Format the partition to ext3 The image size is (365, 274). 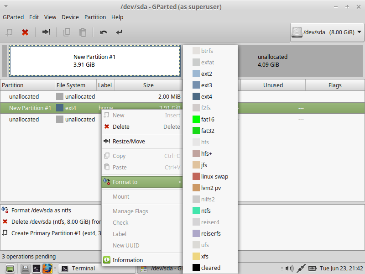(x=210, y=85)
